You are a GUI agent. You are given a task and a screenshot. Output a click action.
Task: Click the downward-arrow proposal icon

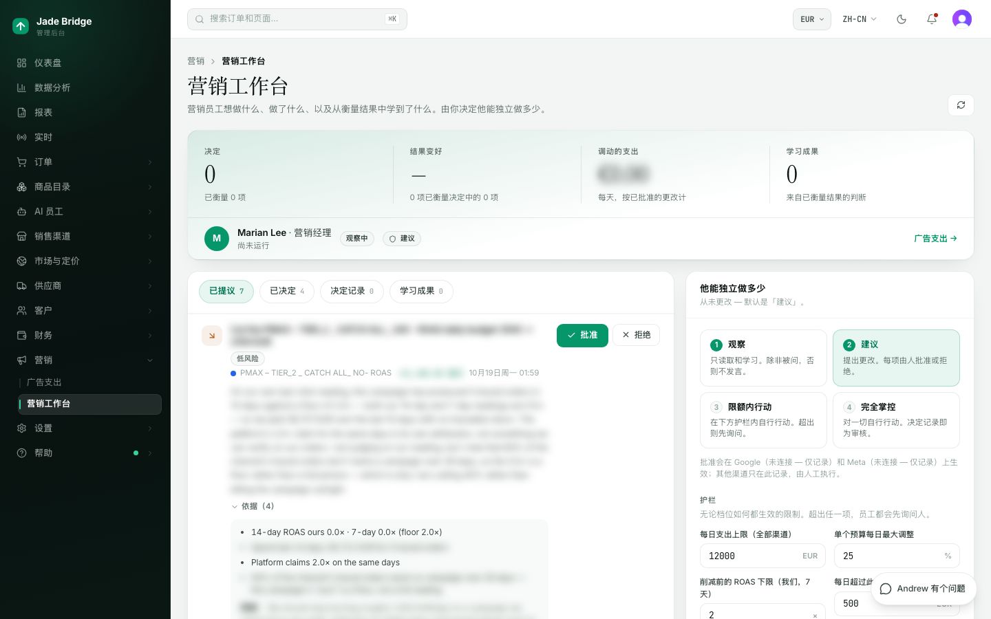[212, 336]
